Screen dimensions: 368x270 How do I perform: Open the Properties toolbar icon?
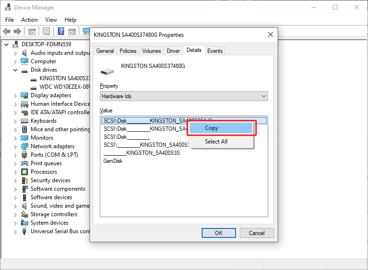point(47,31)
